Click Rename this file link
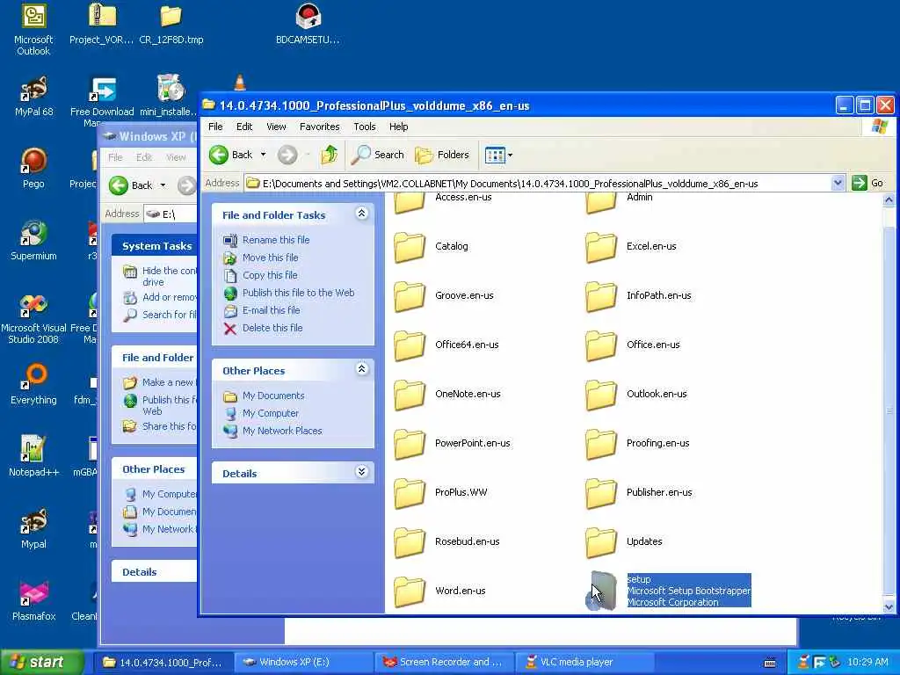The image size is (900, 675). [275, 240]
